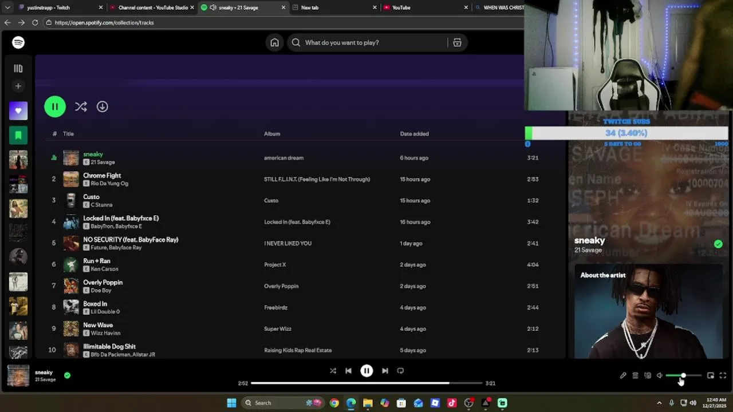Viewport: 733px width, 412px height.
Task: Sort by Date added column header
Action: (415, 134)
